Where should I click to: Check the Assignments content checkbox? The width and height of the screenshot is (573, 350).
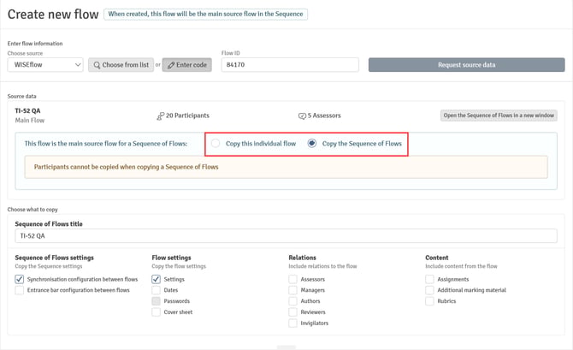429,280
